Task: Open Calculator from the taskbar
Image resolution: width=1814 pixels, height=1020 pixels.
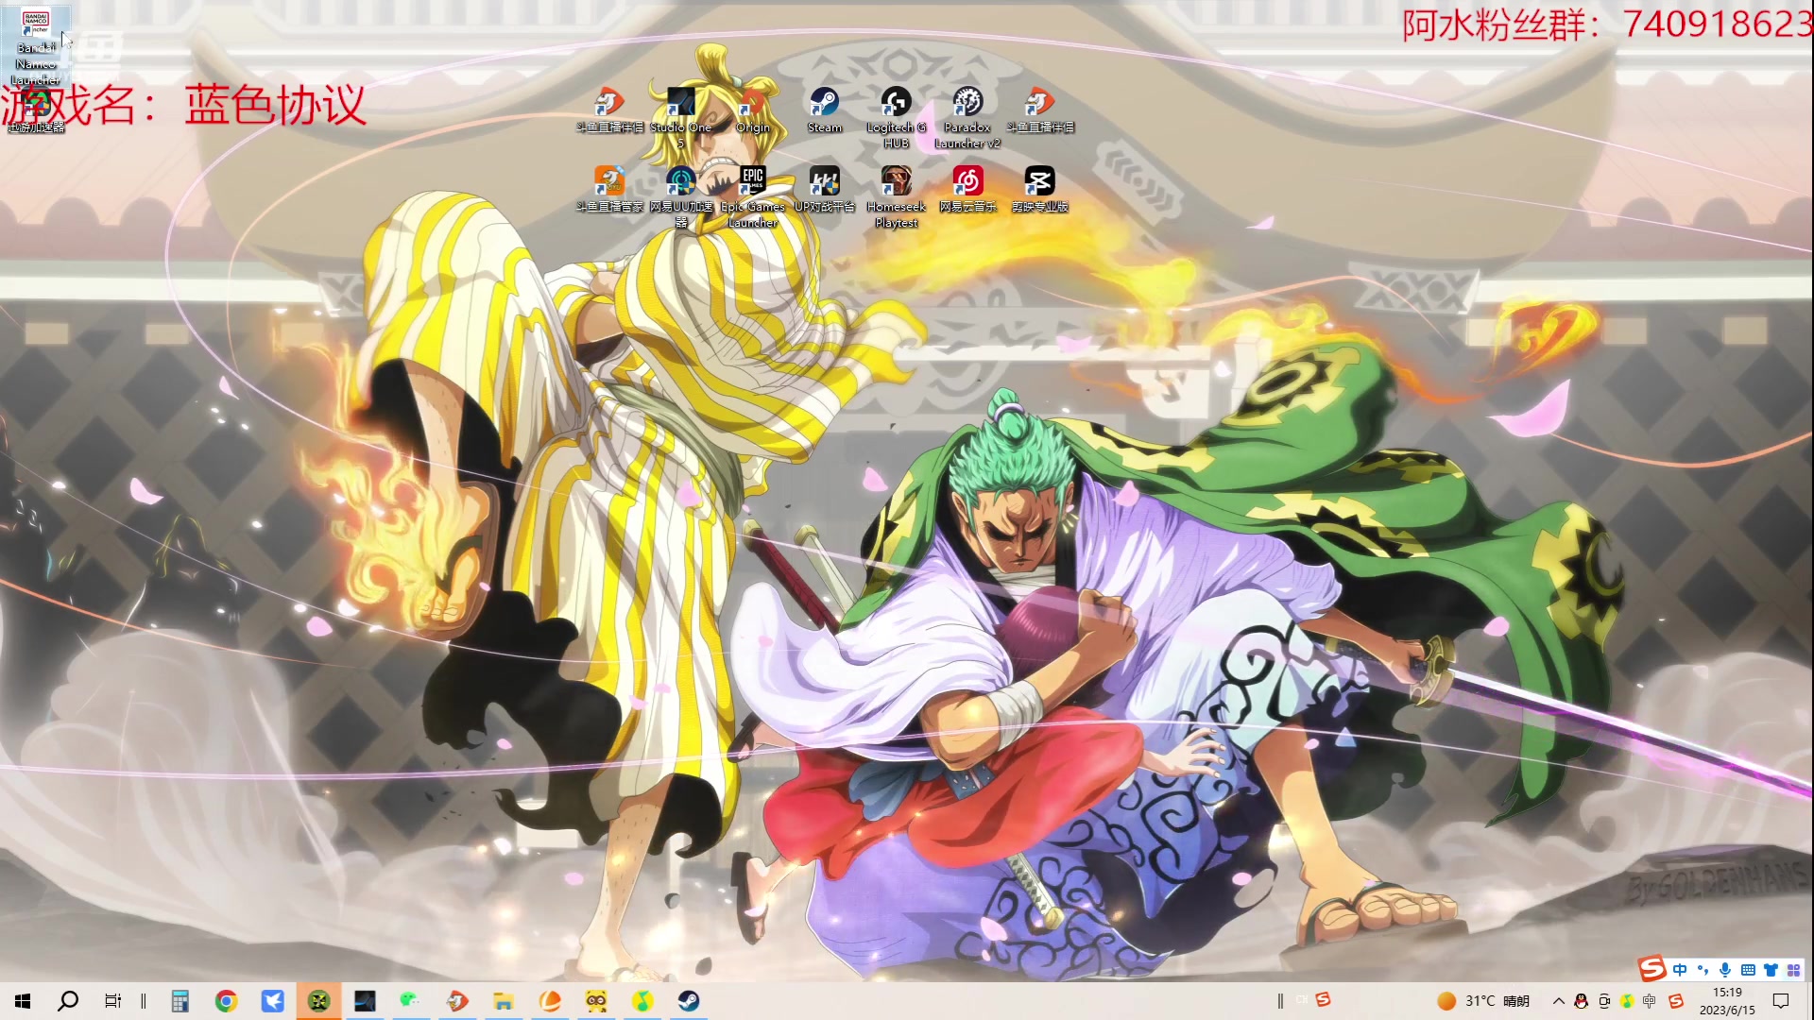Action: pyautogui.click(x=180, y=1001)
